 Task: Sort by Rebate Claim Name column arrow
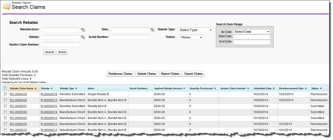click(36, 88)
